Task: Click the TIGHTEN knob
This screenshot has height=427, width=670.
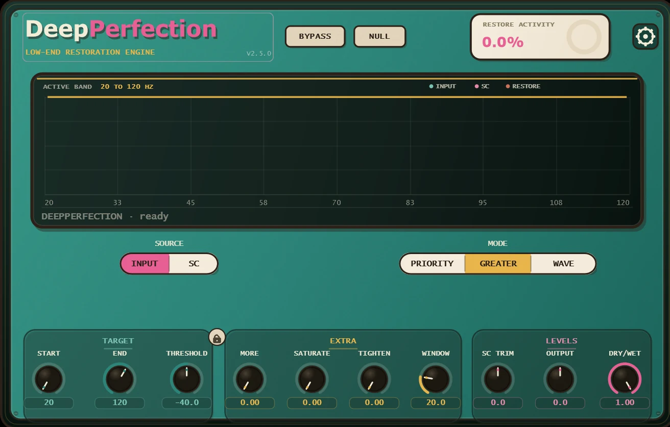Action: 374,379
